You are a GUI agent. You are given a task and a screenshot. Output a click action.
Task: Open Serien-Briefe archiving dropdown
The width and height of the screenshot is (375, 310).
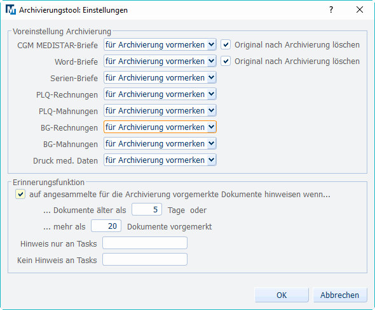[160, 77]
